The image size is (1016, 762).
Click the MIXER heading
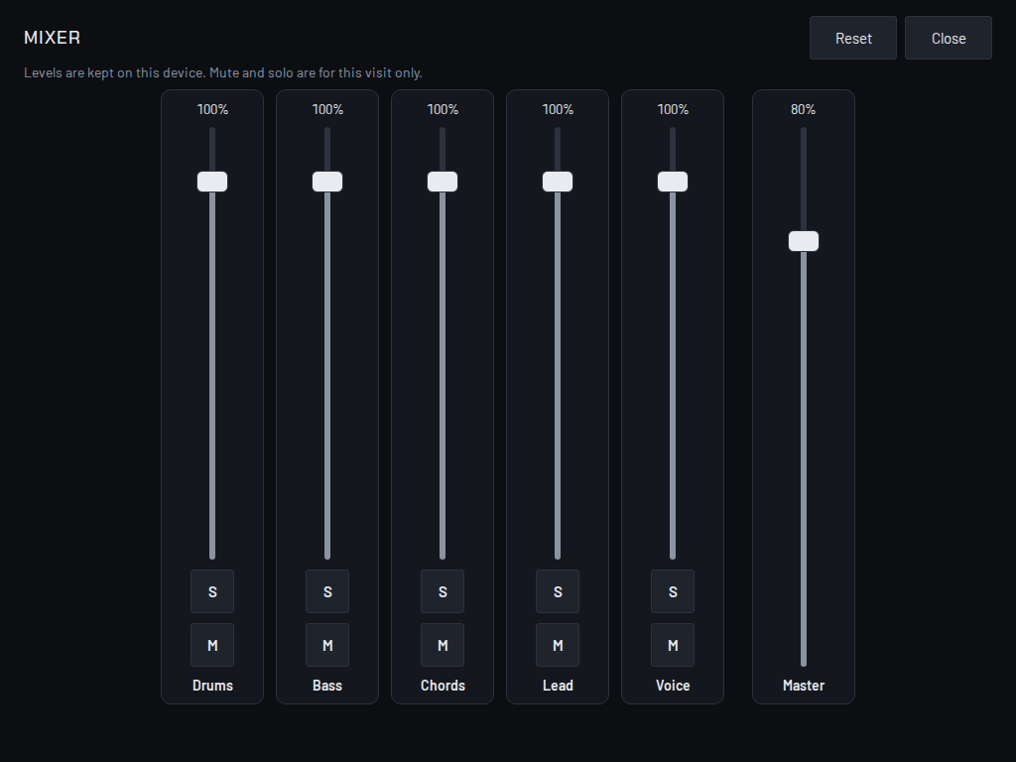[x=52, y=38]
